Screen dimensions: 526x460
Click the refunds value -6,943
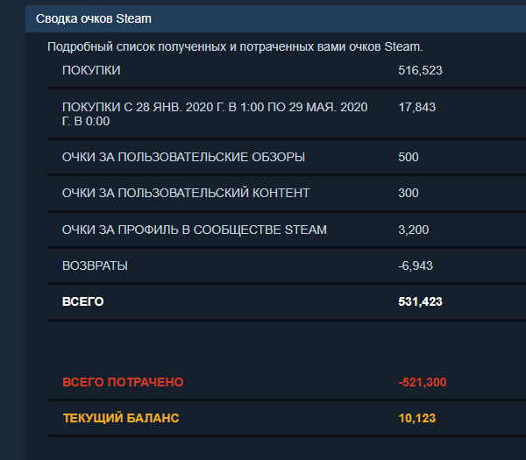click(x=416, y=265)
